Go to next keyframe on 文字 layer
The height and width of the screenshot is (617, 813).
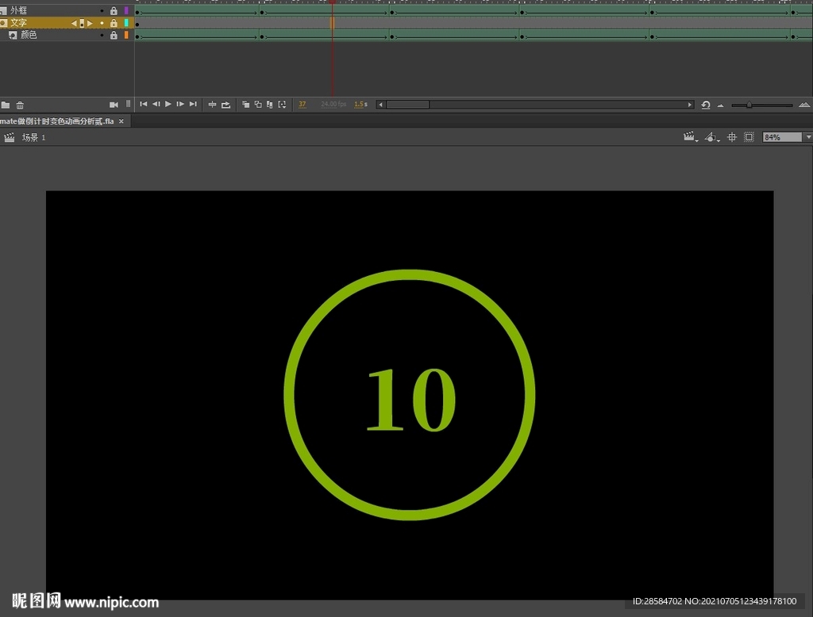[x=90, y=23]
